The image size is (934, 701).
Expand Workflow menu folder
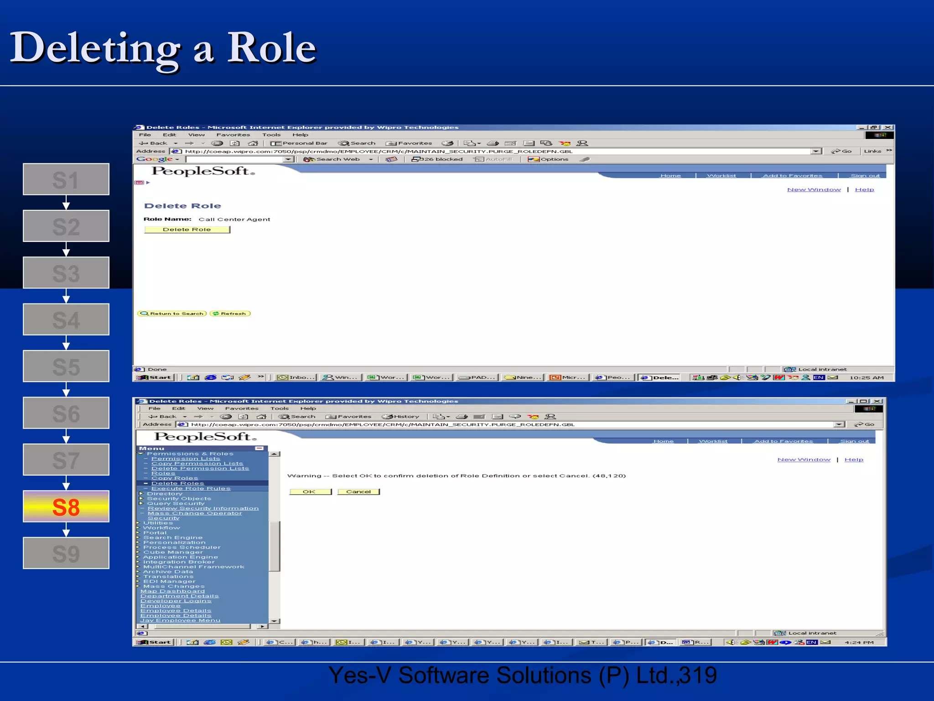pyautogui.click(x=138, y=528)
